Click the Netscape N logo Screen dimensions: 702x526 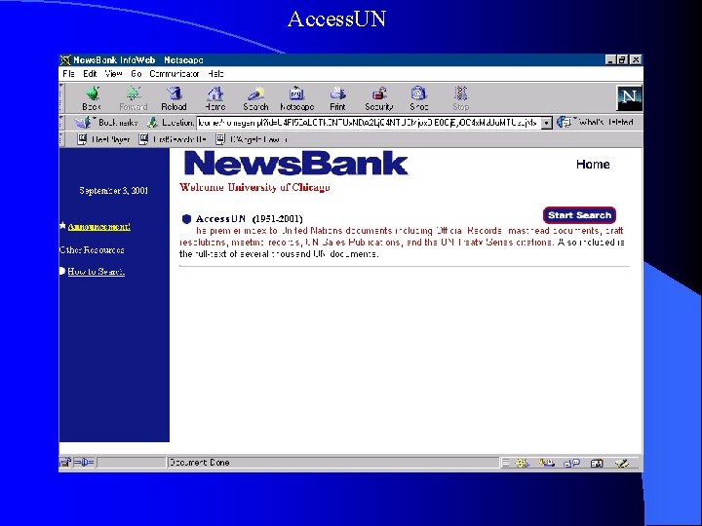629,97
